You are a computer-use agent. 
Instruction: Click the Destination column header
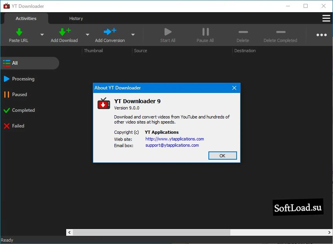[x=245, y=51]
